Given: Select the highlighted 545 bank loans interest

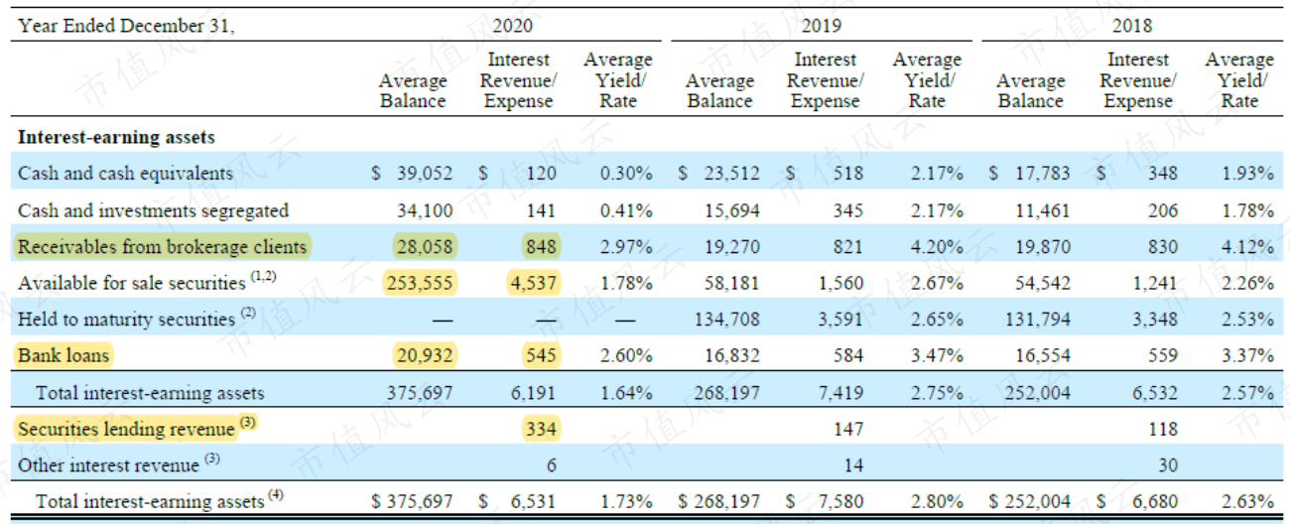Looking at the screenshot, I should [x=541, y=355].
